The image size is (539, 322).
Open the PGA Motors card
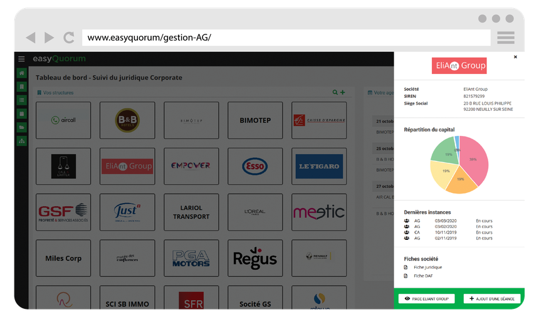191,258
